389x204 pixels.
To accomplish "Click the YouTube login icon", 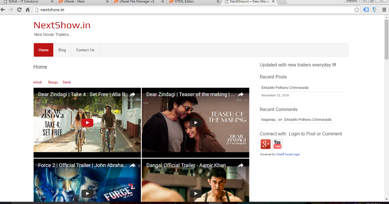I will coord(277,144).
